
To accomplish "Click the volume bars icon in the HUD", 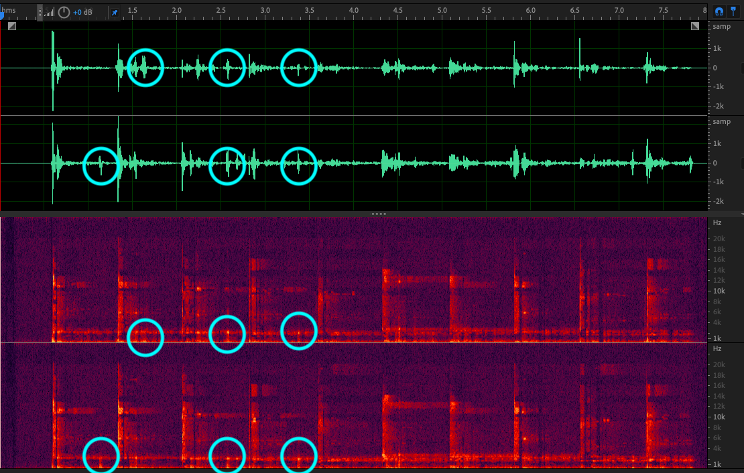I will coord(50,12).
